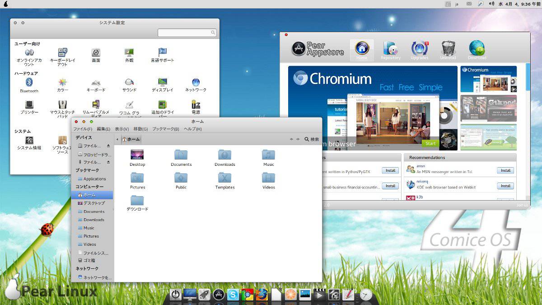Click the volume icon in top panel

491,4
